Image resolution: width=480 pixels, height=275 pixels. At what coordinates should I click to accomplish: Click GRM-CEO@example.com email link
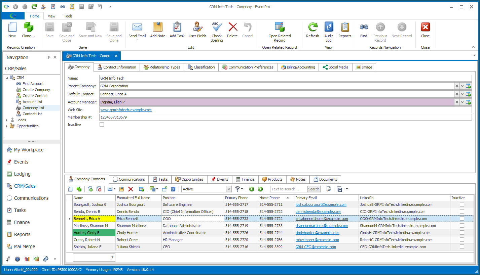tap(316, 247)
